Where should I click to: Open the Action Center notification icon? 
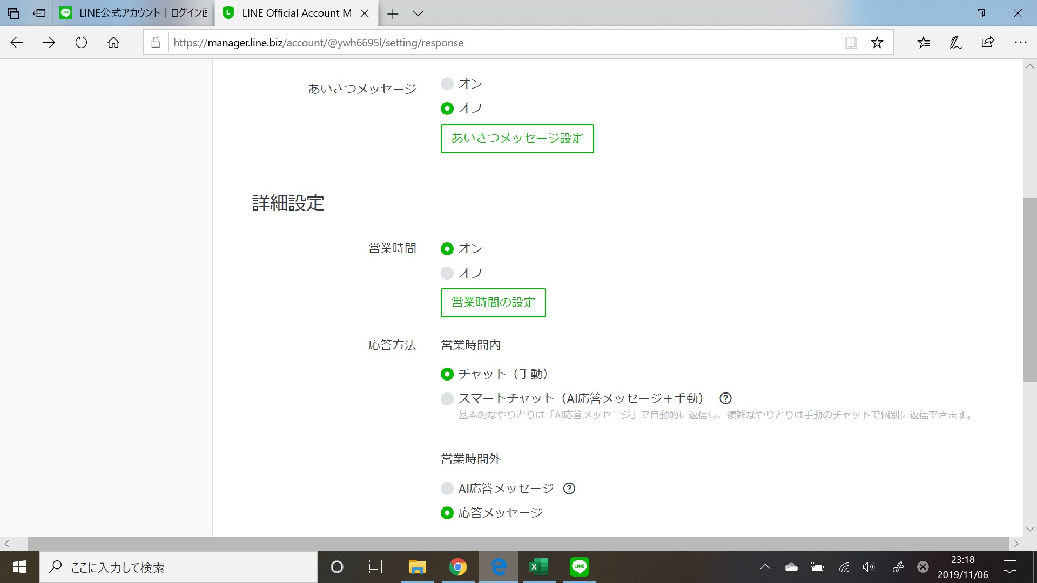coord(1009,567)
